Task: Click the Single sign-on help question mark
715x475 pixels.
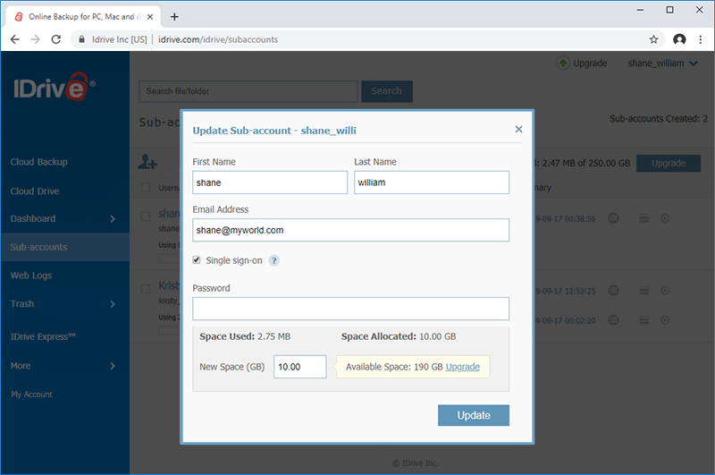Action: coord(274,260)
